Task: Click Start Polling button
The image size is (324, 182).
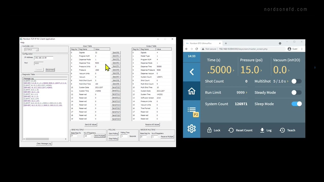Action: click(x=113, y=133)
